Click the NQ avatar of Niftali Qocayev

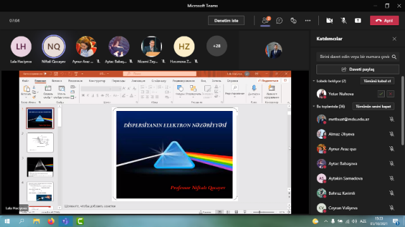click(x=54, y=47)
